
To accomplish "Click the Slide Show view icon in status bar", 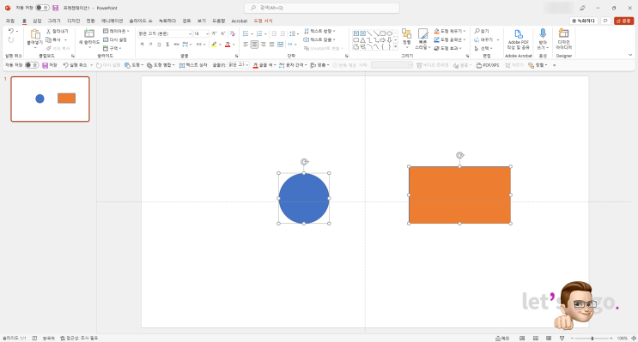I will point(562,339).
